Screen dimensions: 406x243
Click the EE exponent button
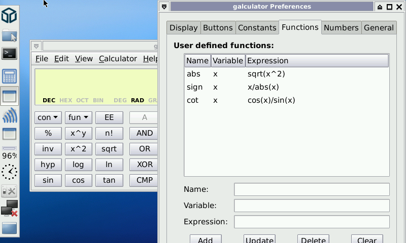[109, 117]
